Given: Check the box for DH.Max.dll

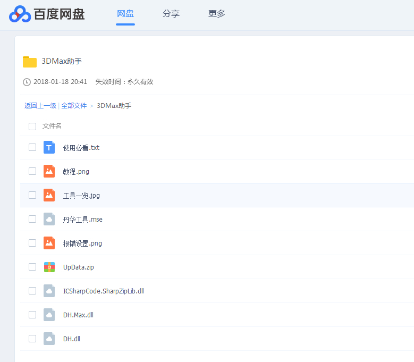Looking at the screenshot, I should [x=32, y=315].
